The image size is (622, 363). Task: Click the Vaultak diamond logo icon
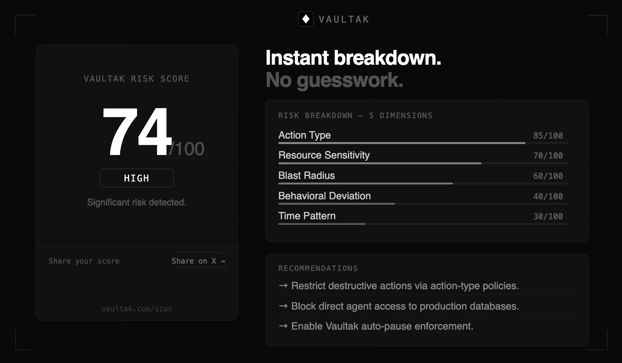coord(306,19)
